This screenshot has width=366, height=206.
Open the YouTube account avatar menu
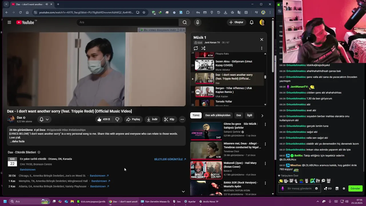tap(262, 22)
